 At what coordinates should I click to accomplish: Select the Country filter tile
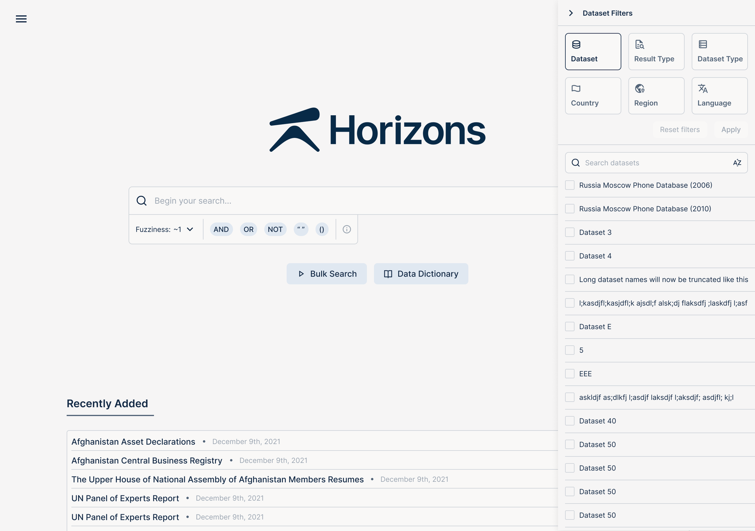pyautogui.click(x=593, y=96)
